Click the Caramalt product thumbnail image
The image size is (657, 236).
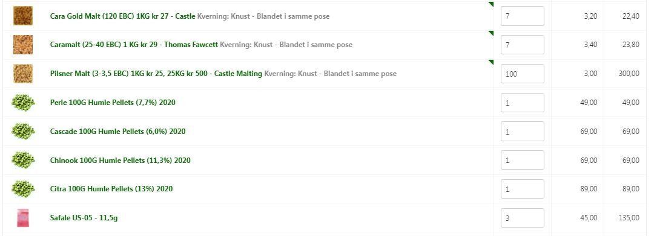pos(23,45)
